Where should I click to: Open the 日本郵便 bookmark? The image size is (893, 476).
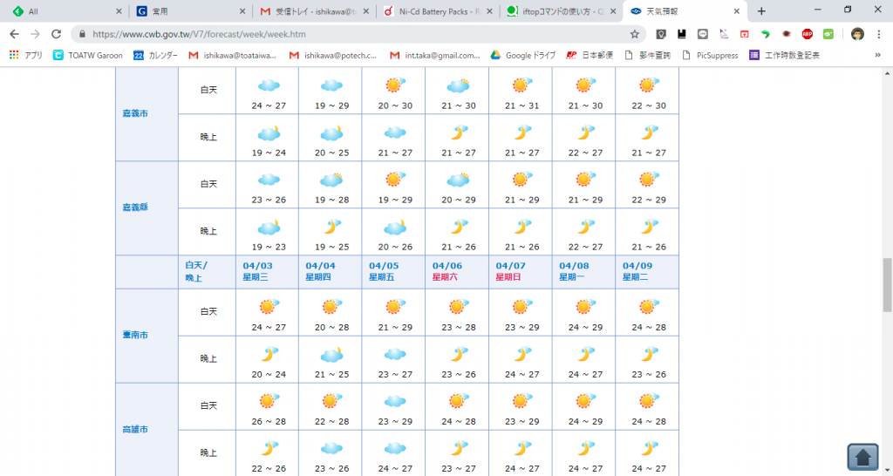tap(590, 55)
